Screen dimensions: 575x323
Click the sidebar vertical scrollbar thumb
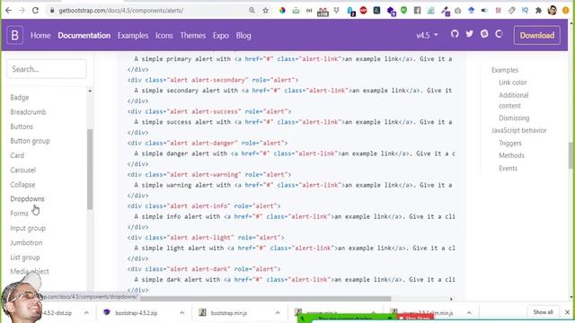pos(90,170)
